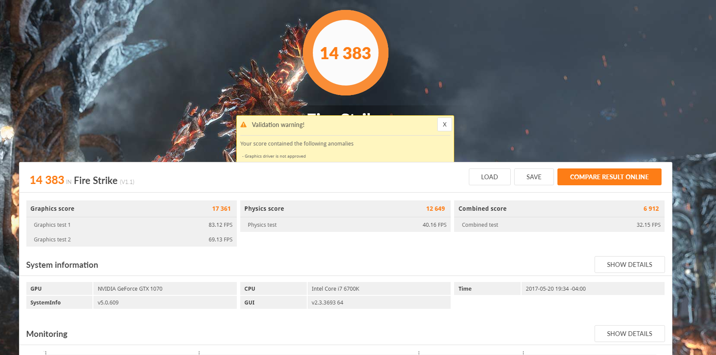
Task: Click the Validation warning! heading text
Action: point(278,125)
